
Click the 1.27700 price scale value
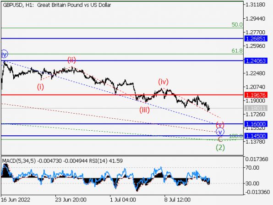tap(255, 32)
